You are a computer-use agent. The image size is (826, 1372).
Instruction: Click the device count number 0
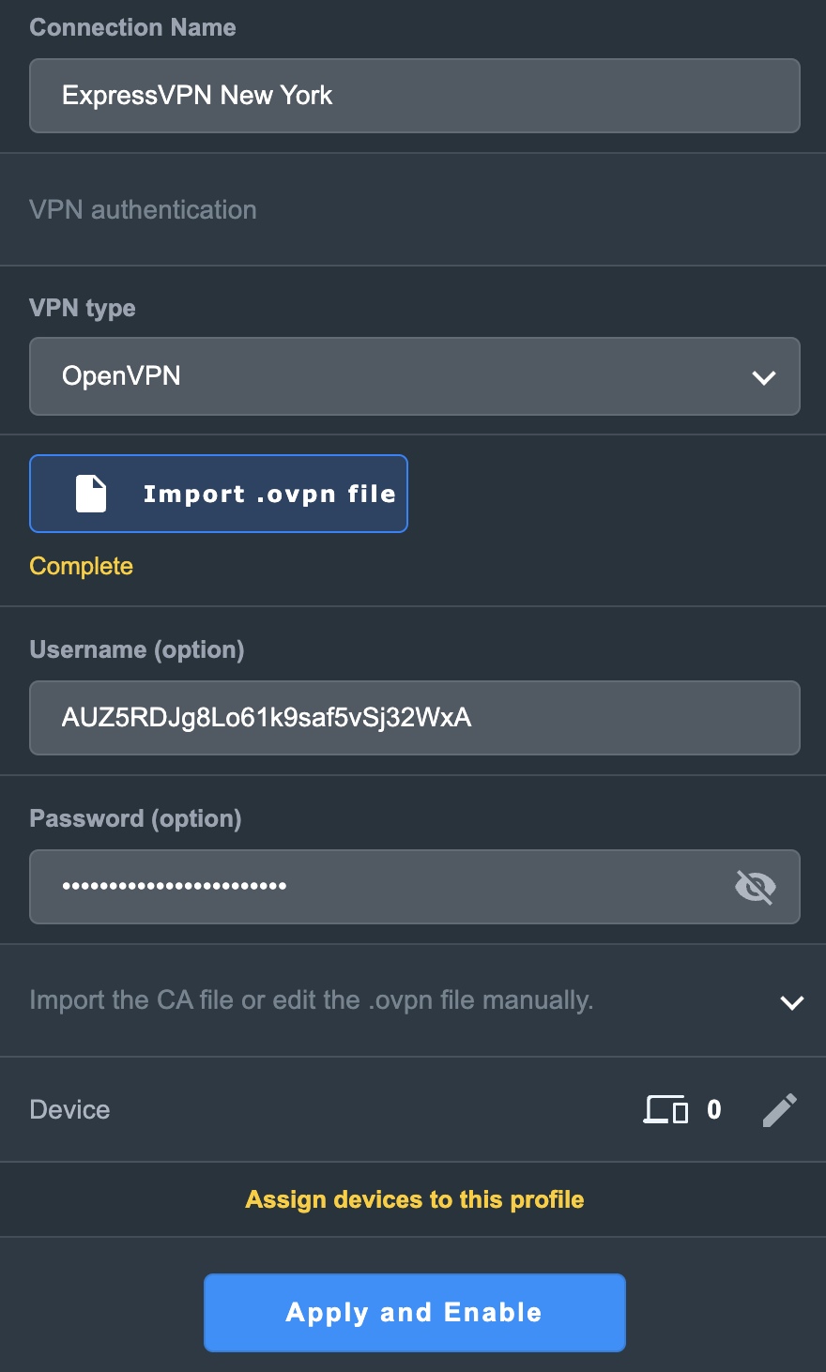[x=714, y=1109]
